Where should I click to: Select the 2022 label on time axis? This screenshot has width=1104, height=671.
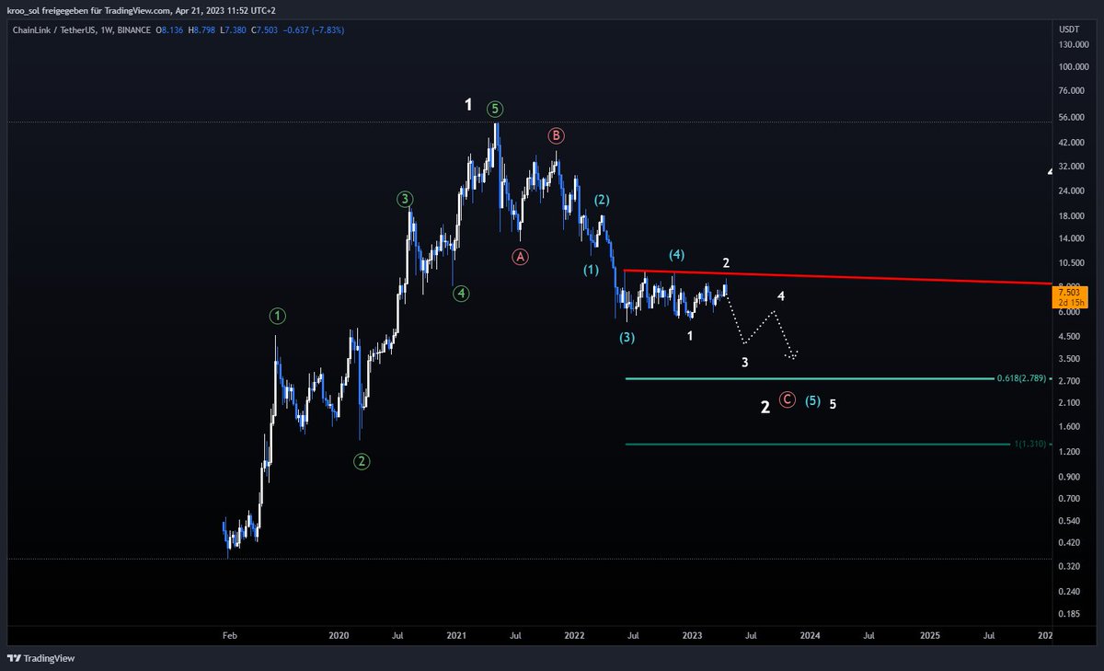[x=574, y=635]
